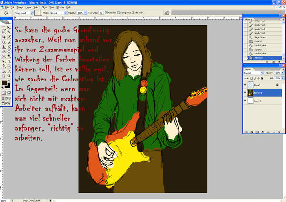
Task: Select the Magic Wand tool in toolbox
Action: click(x=9, y=32)
